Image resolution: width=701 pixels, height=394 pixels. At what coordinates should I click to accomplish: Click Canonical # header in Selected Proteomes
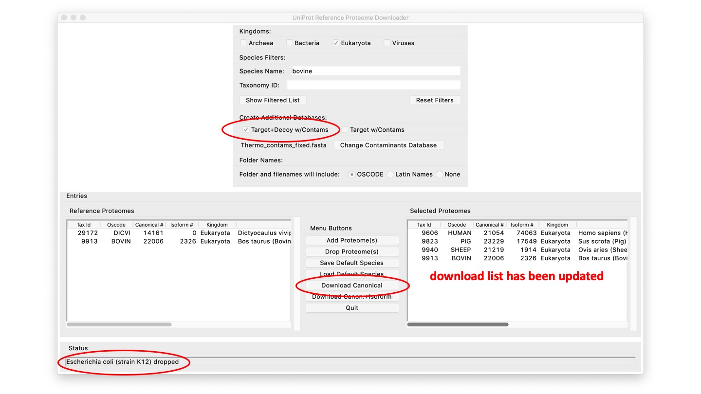tap(490, 225)
